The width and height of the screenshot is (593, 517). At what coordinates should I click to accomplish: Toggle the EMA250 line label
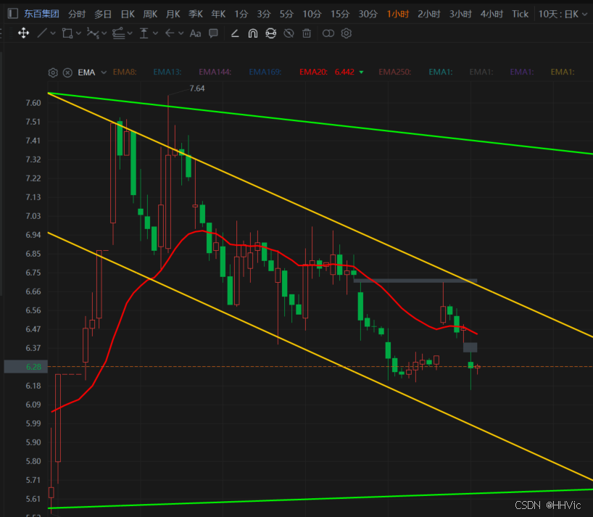tap(395, 73)
